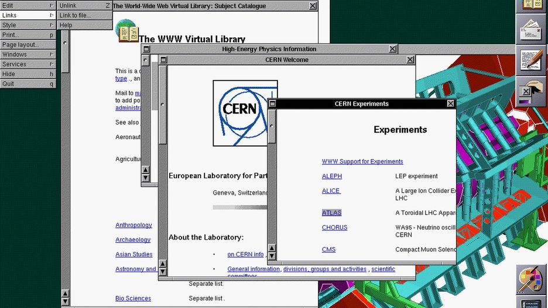Close the CERN Welcome window
Screen dimensions: 548x308
(x=410, y=60)
